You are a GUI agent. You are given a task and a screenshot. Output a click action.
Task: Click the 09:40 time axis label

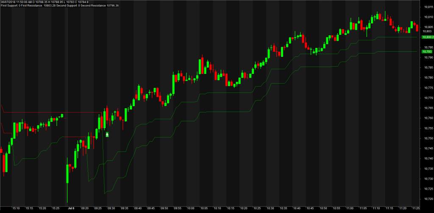pyautogui.click(x=138, y=208)
